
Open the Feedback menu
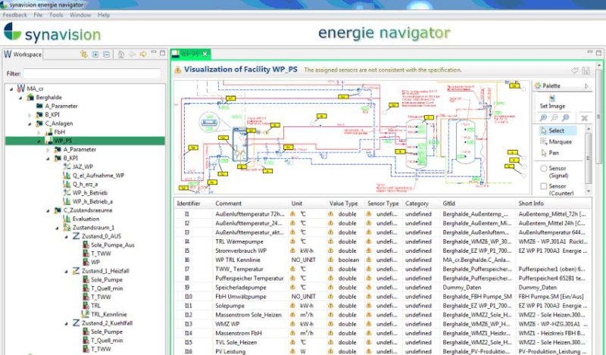[x=14, y=14]
